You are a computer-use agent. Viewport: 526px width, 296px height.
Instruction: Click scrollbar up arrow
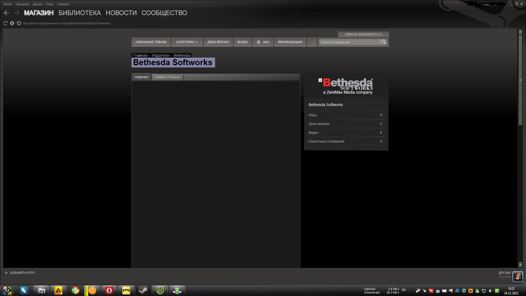point(520,32)
